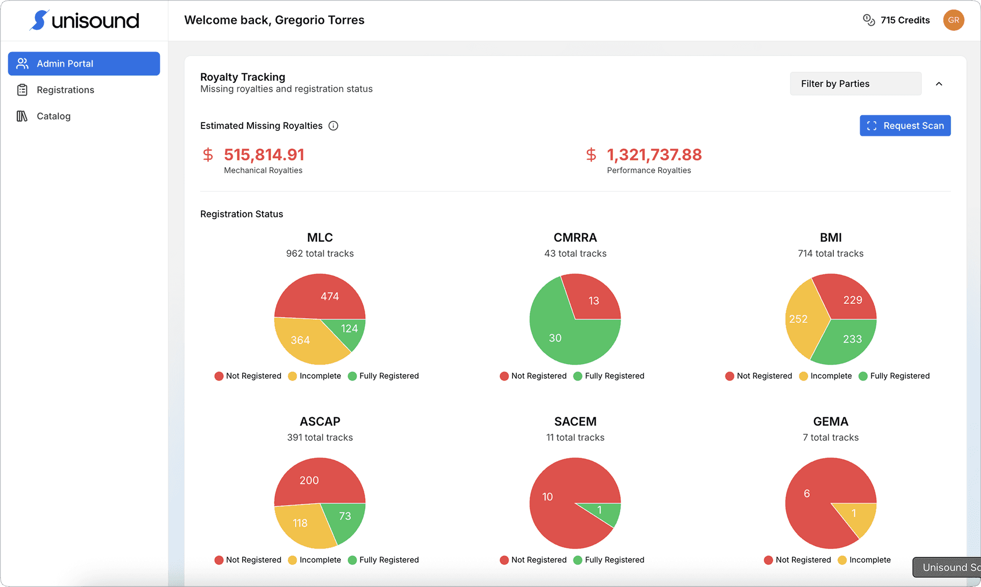Toggle ASCAP Fully Registered legend
981x587 pixels.
383,560
